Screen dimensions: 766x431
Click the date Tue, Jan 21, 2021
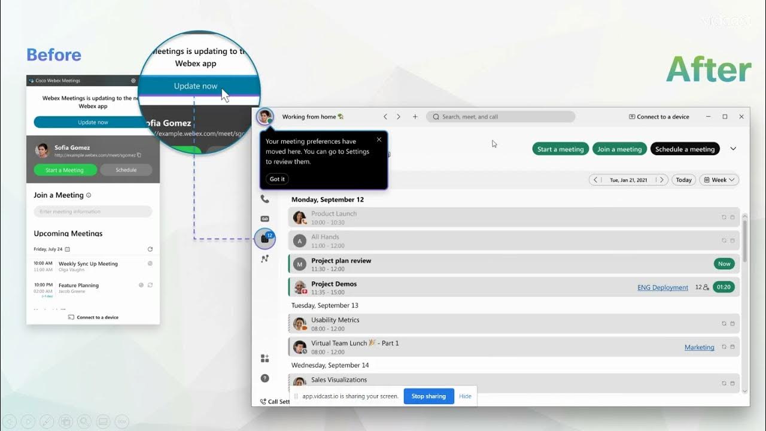coord(628,180)
